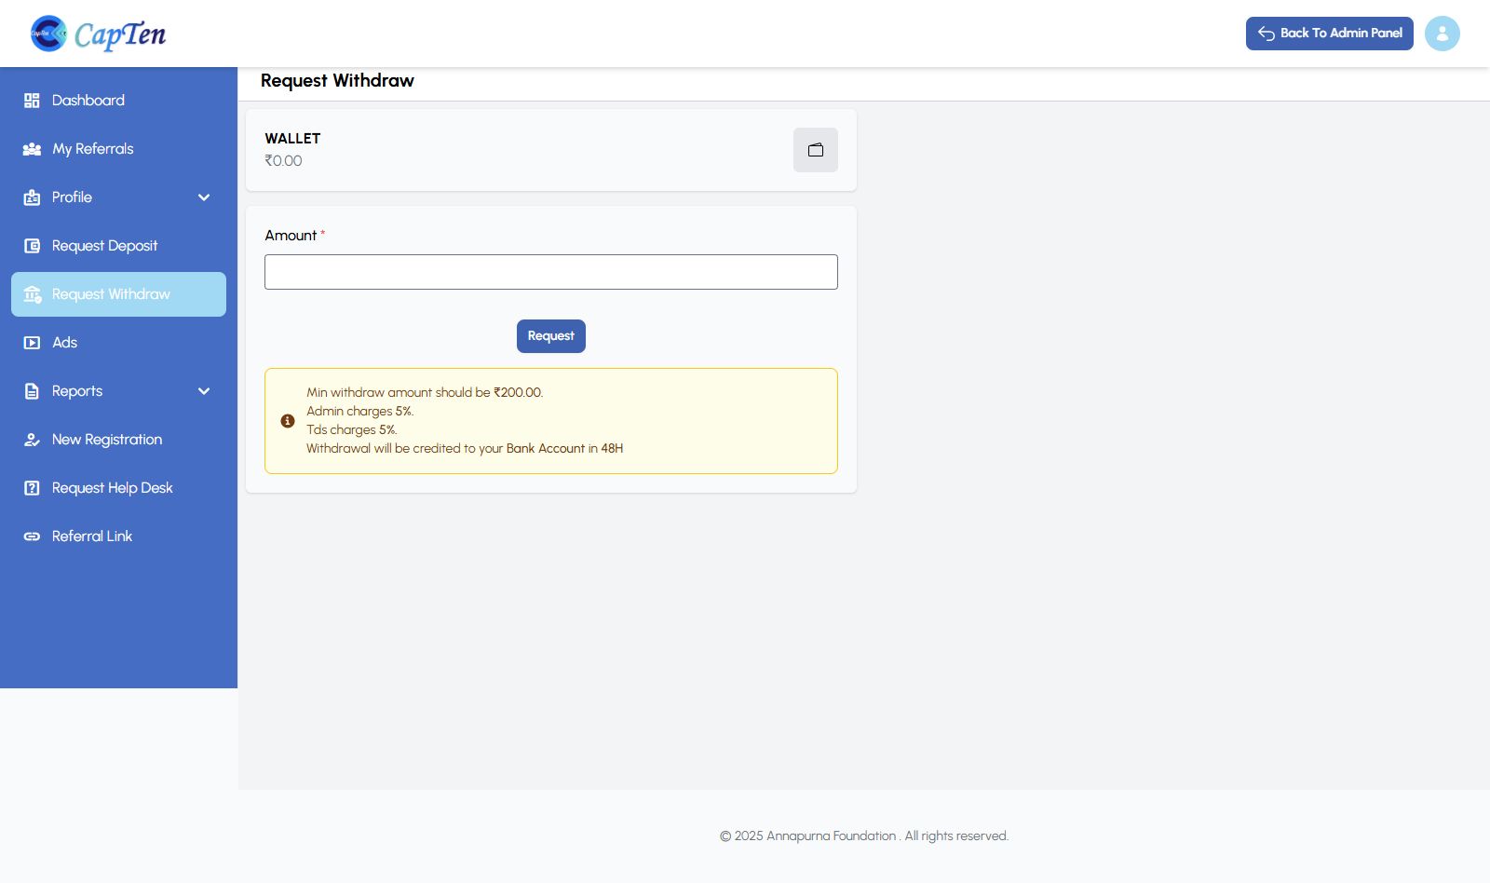Click the Admin charges 5% line
The image size is (1490, 883).
click(x=360, y=411)
